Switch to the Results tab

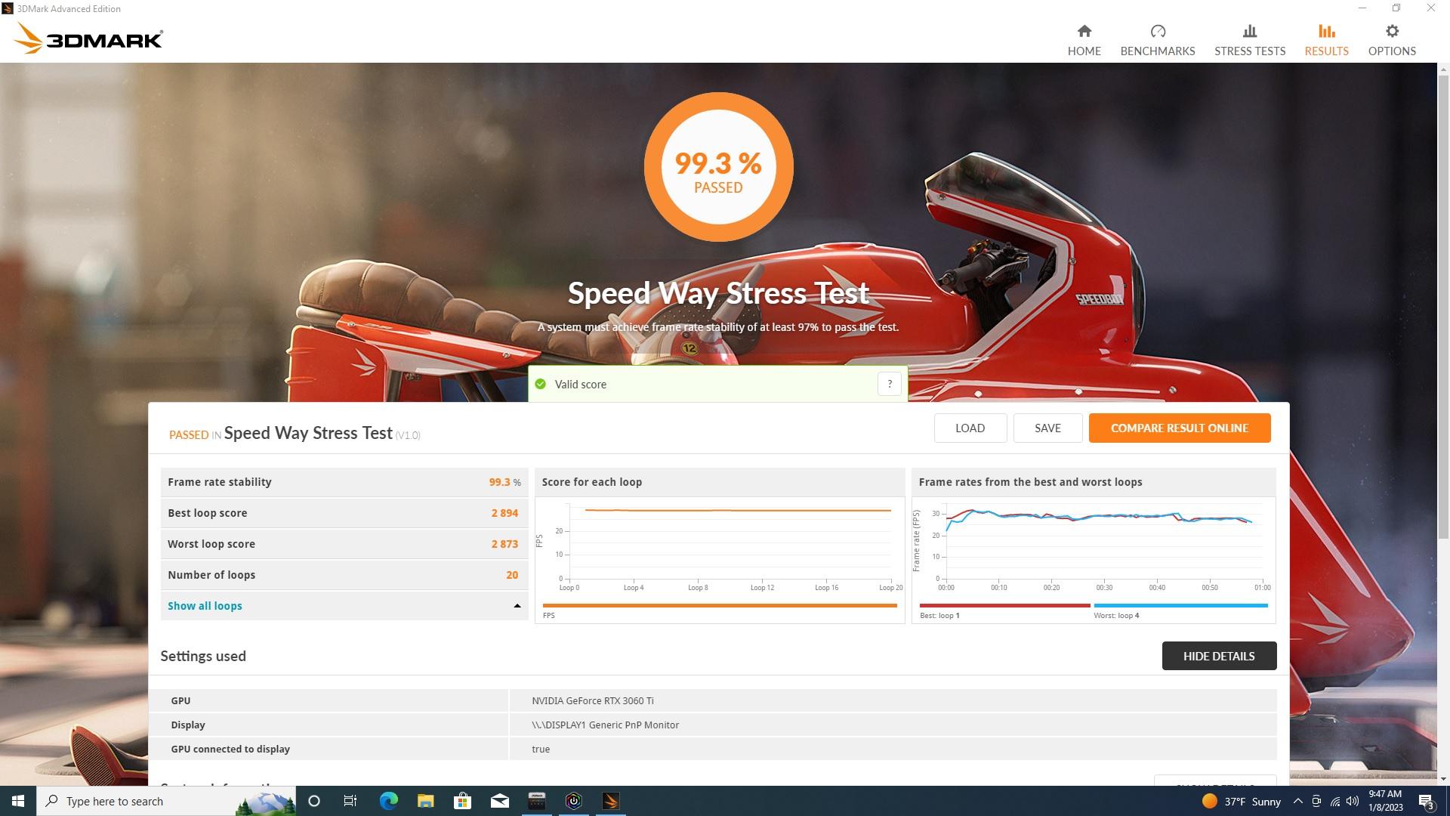click(1325, 40)
